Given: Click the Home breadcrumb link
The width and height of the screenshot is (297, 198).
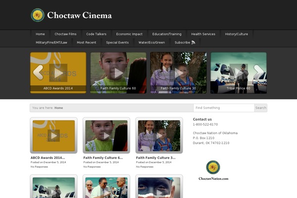Looking at the screenshot, I should 58,108.
